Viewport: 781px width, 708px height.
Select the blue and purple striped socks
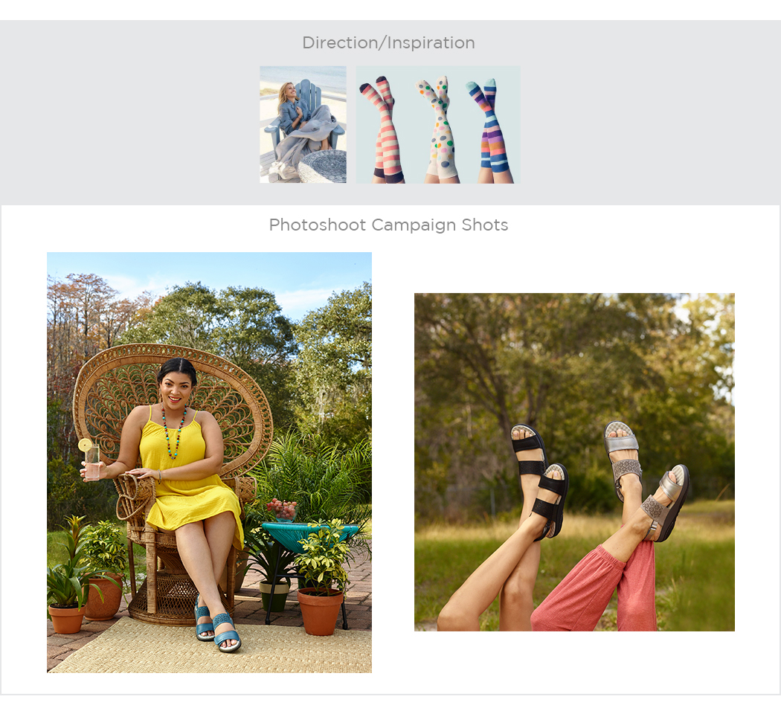coord(490,130)
